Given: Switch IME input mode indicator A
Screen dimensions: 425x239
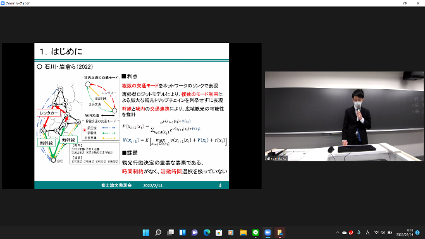Looking at the screenshot, I should (x=367, y=233).
